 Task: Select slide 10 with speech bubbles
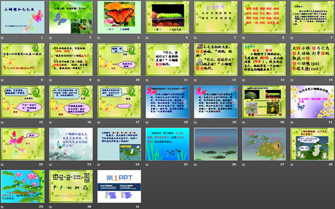click(x=119, y=59)
